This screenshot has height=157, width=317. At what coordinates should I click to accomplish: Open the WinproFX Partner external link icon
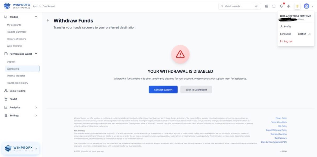pos(36,149)
